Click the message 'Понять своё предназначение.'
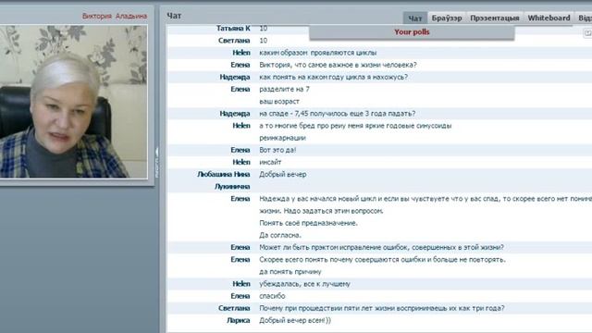Screen dimensions: 592x333 308,223
